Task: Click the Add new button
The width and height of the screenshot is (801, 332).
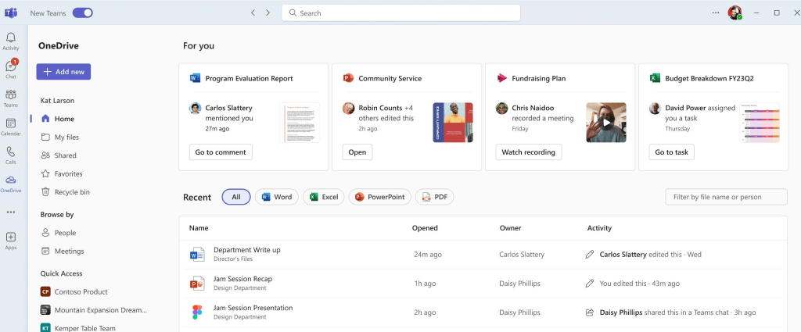Action: pyautogui.click(x=63, y=72)
